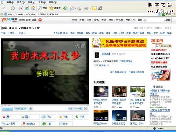Open the first related video thumbnail

tap(101, 92)
